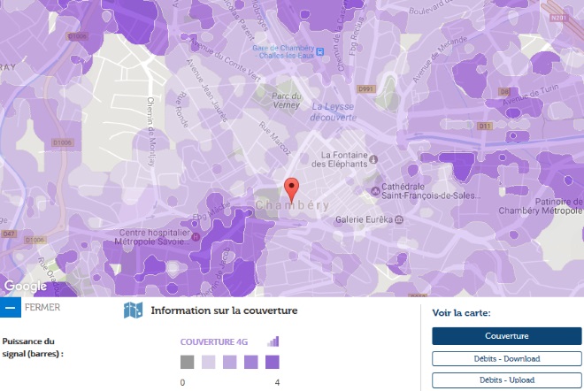584x391 pixels.
Task: Click the Chemin de Montjay street label
Action: 150,132
